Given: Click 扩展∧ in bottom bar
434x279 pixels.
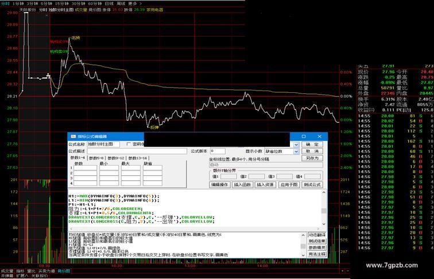Looking at the screenshot, I should [x=22, y=276].
